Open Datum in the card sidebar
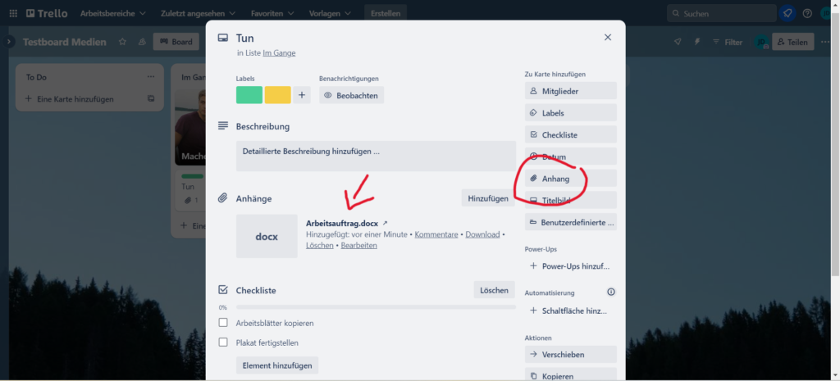Viewport: 840px width, 381px height. click(x=571, y=156)
